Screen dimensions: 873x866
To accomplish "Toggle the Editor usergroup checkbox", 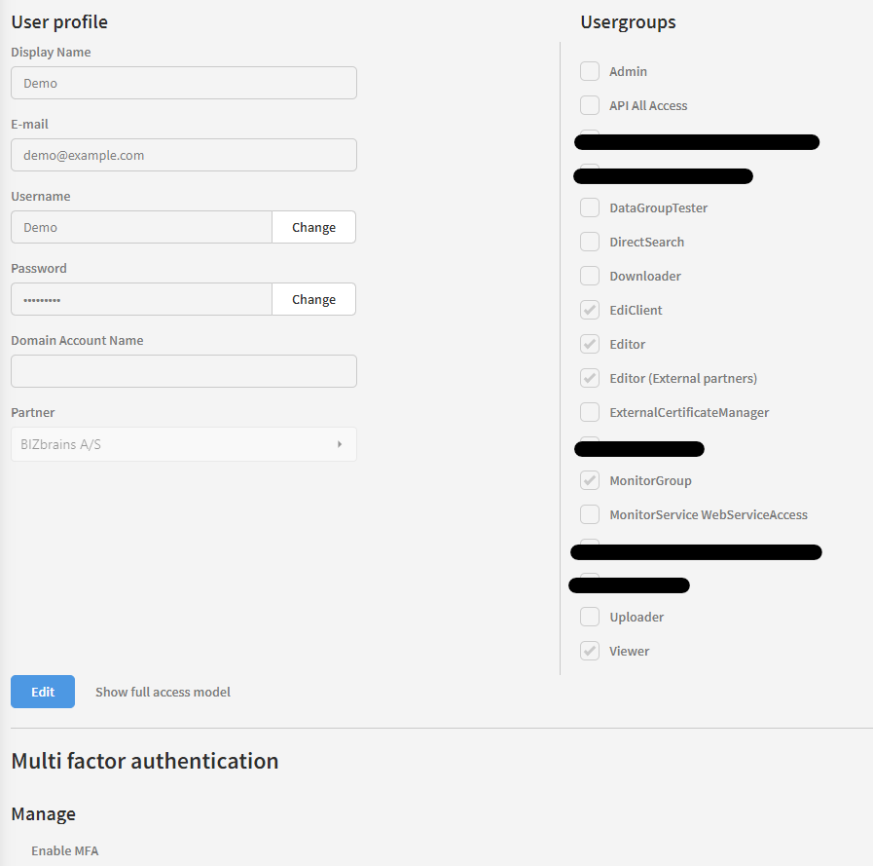I will 590,344.
